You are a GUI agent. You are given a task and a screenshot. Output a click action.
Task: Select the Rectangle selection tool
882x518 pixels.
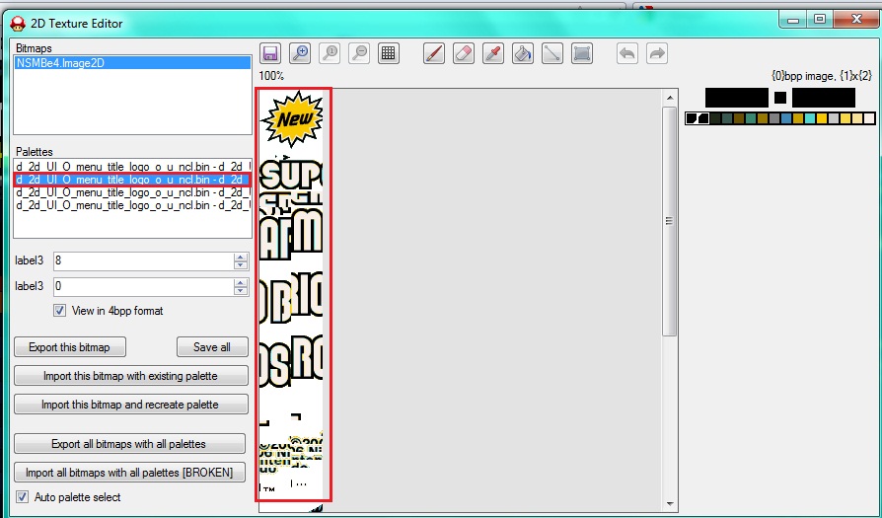pos(582,53)
